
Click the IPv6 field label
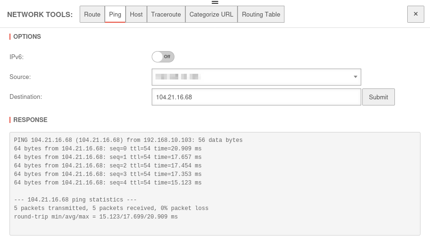(17, 57)
